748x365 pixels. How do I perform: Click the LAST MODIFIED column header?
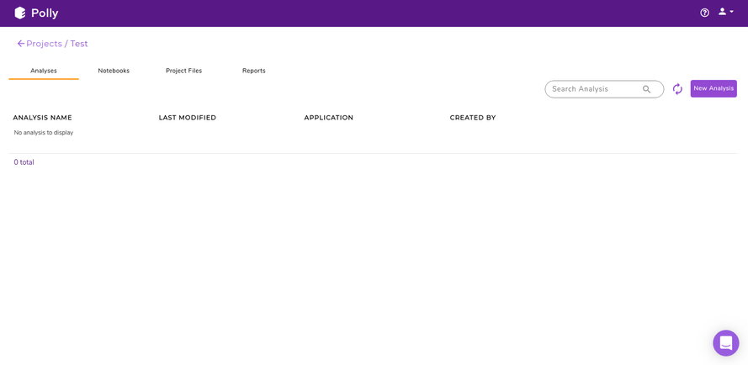point(188,118)
